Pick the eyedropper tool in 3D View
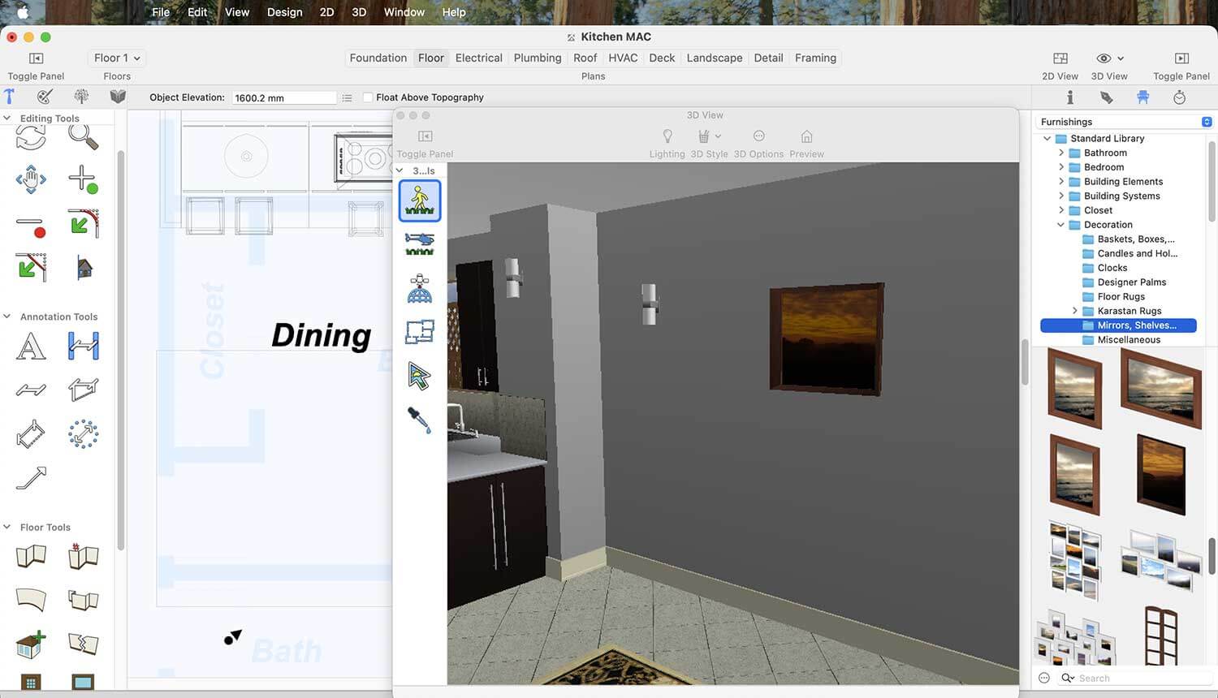The height and width of the screenshot is (698, 1218). pyautogui.click(x=420, y=420)
